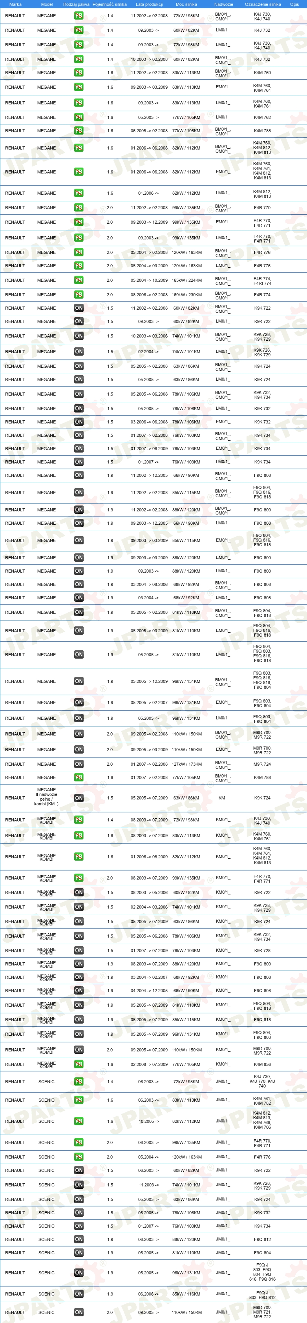Viewport: 307px width, 1323px height.
Task: Click the Rodzaj paliwa column header
Action: tap(76, 4)
